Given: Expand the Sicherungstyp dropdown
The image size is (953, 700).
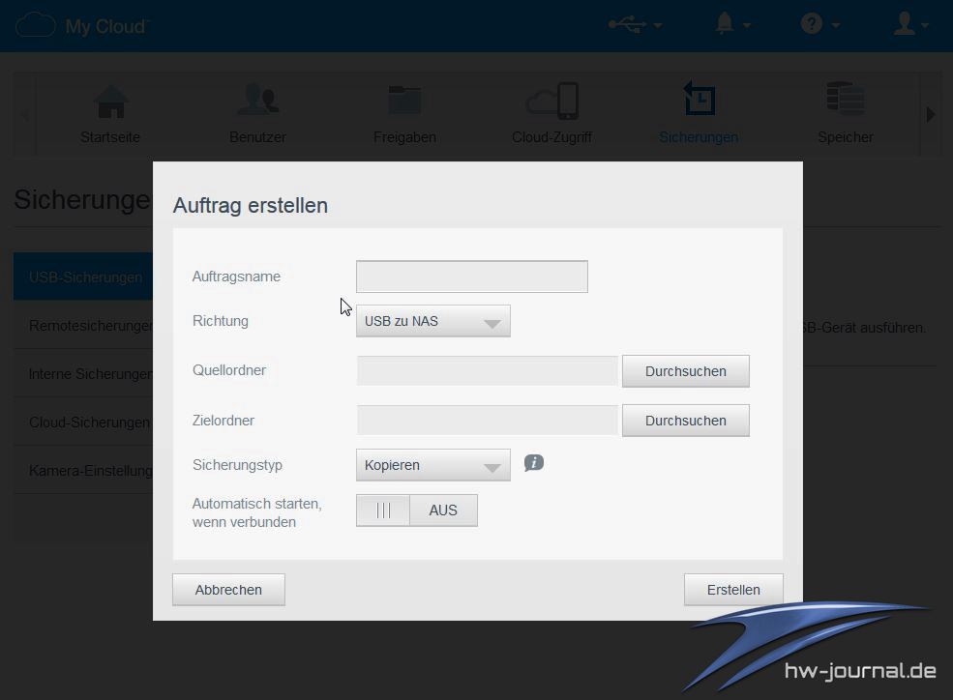Looking at the screenshot, I should (x=432, y=465).
